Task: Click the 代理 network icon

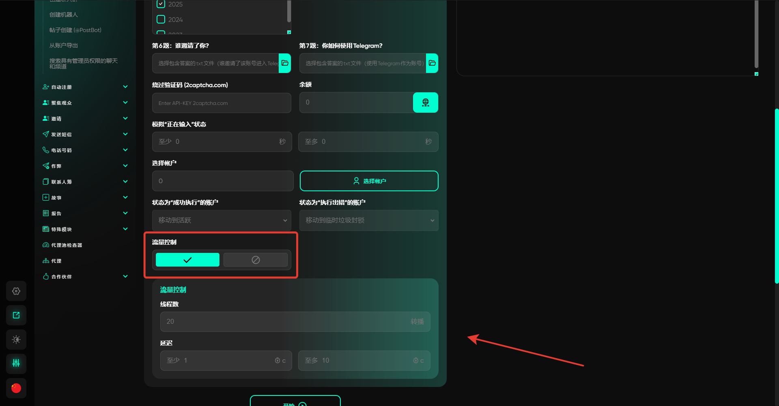Action: pos(46,261)
